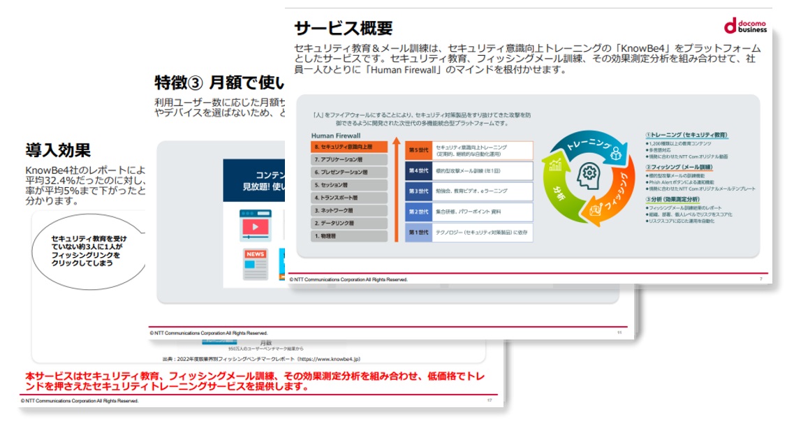Screen dimensions: 787x424
Task: Click the テクノロジー (セキュリティ対策製品) に依存 box
Action: click(x=483, y=233)
